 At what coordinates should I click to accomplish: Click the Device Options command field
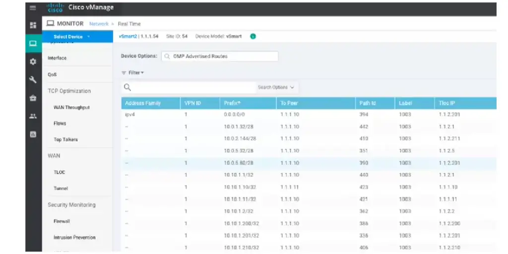(219, 57)
